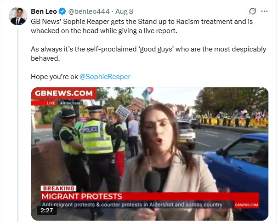Click the red GBNEWS.COM logo banner
This screenshot has width=278, height=222.
[x=63, y=93]
